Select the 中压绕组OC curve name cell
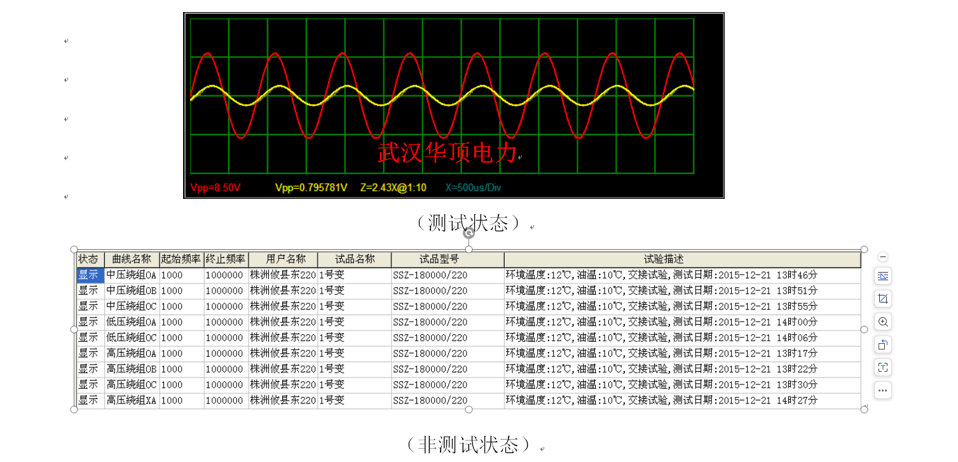Screen dimensions: 958x462 (132, 306)
